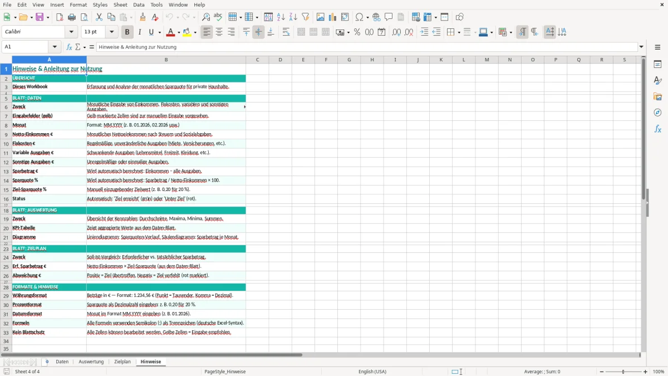668x376 pixels.
Task: Open Name Box dropdown arrow
Action: (x=55, y=47)
